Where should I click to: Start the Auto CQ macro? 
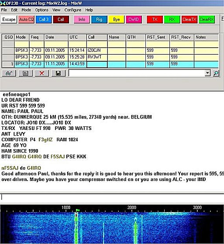click(26, 19)
